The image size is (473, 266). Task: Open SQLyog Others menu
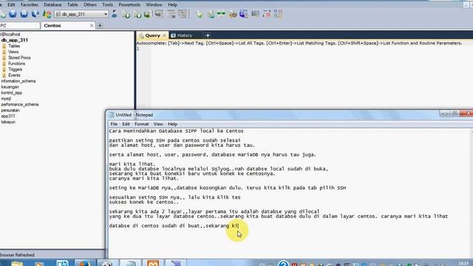pyautogui.click(x=90, y=5)
